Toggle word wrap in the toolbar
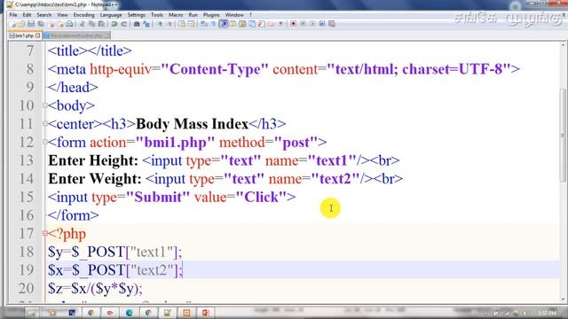The width and height of the screenshot is (568, 319). (204, 24)
